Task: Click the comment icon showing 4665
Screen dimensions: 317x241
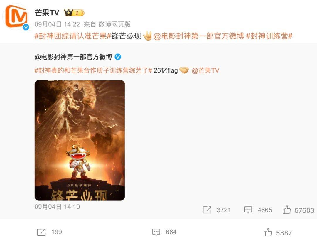Action: coord(248,210)
